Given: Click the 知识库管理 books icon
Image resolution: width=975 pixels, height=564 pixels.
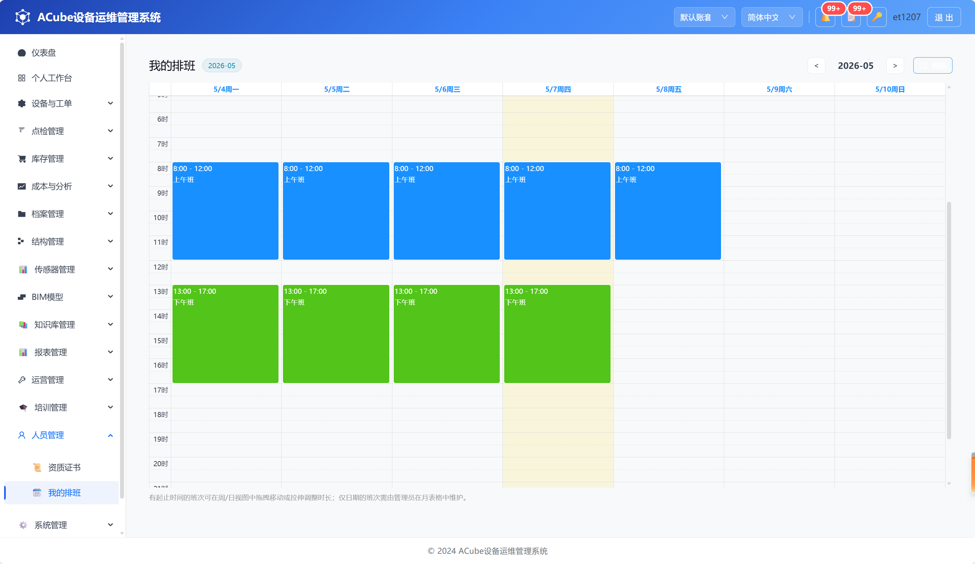Looking at the screenshot, I should pyautogui.click(x=23, y=324).
